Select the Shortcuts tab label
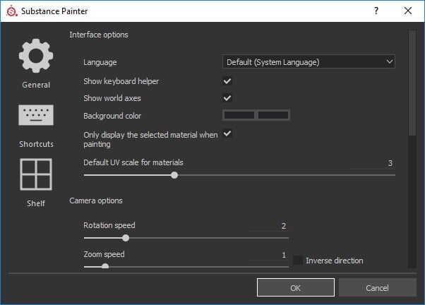The width and height of the screenshot is (425, 305). (x=36, y=144)
